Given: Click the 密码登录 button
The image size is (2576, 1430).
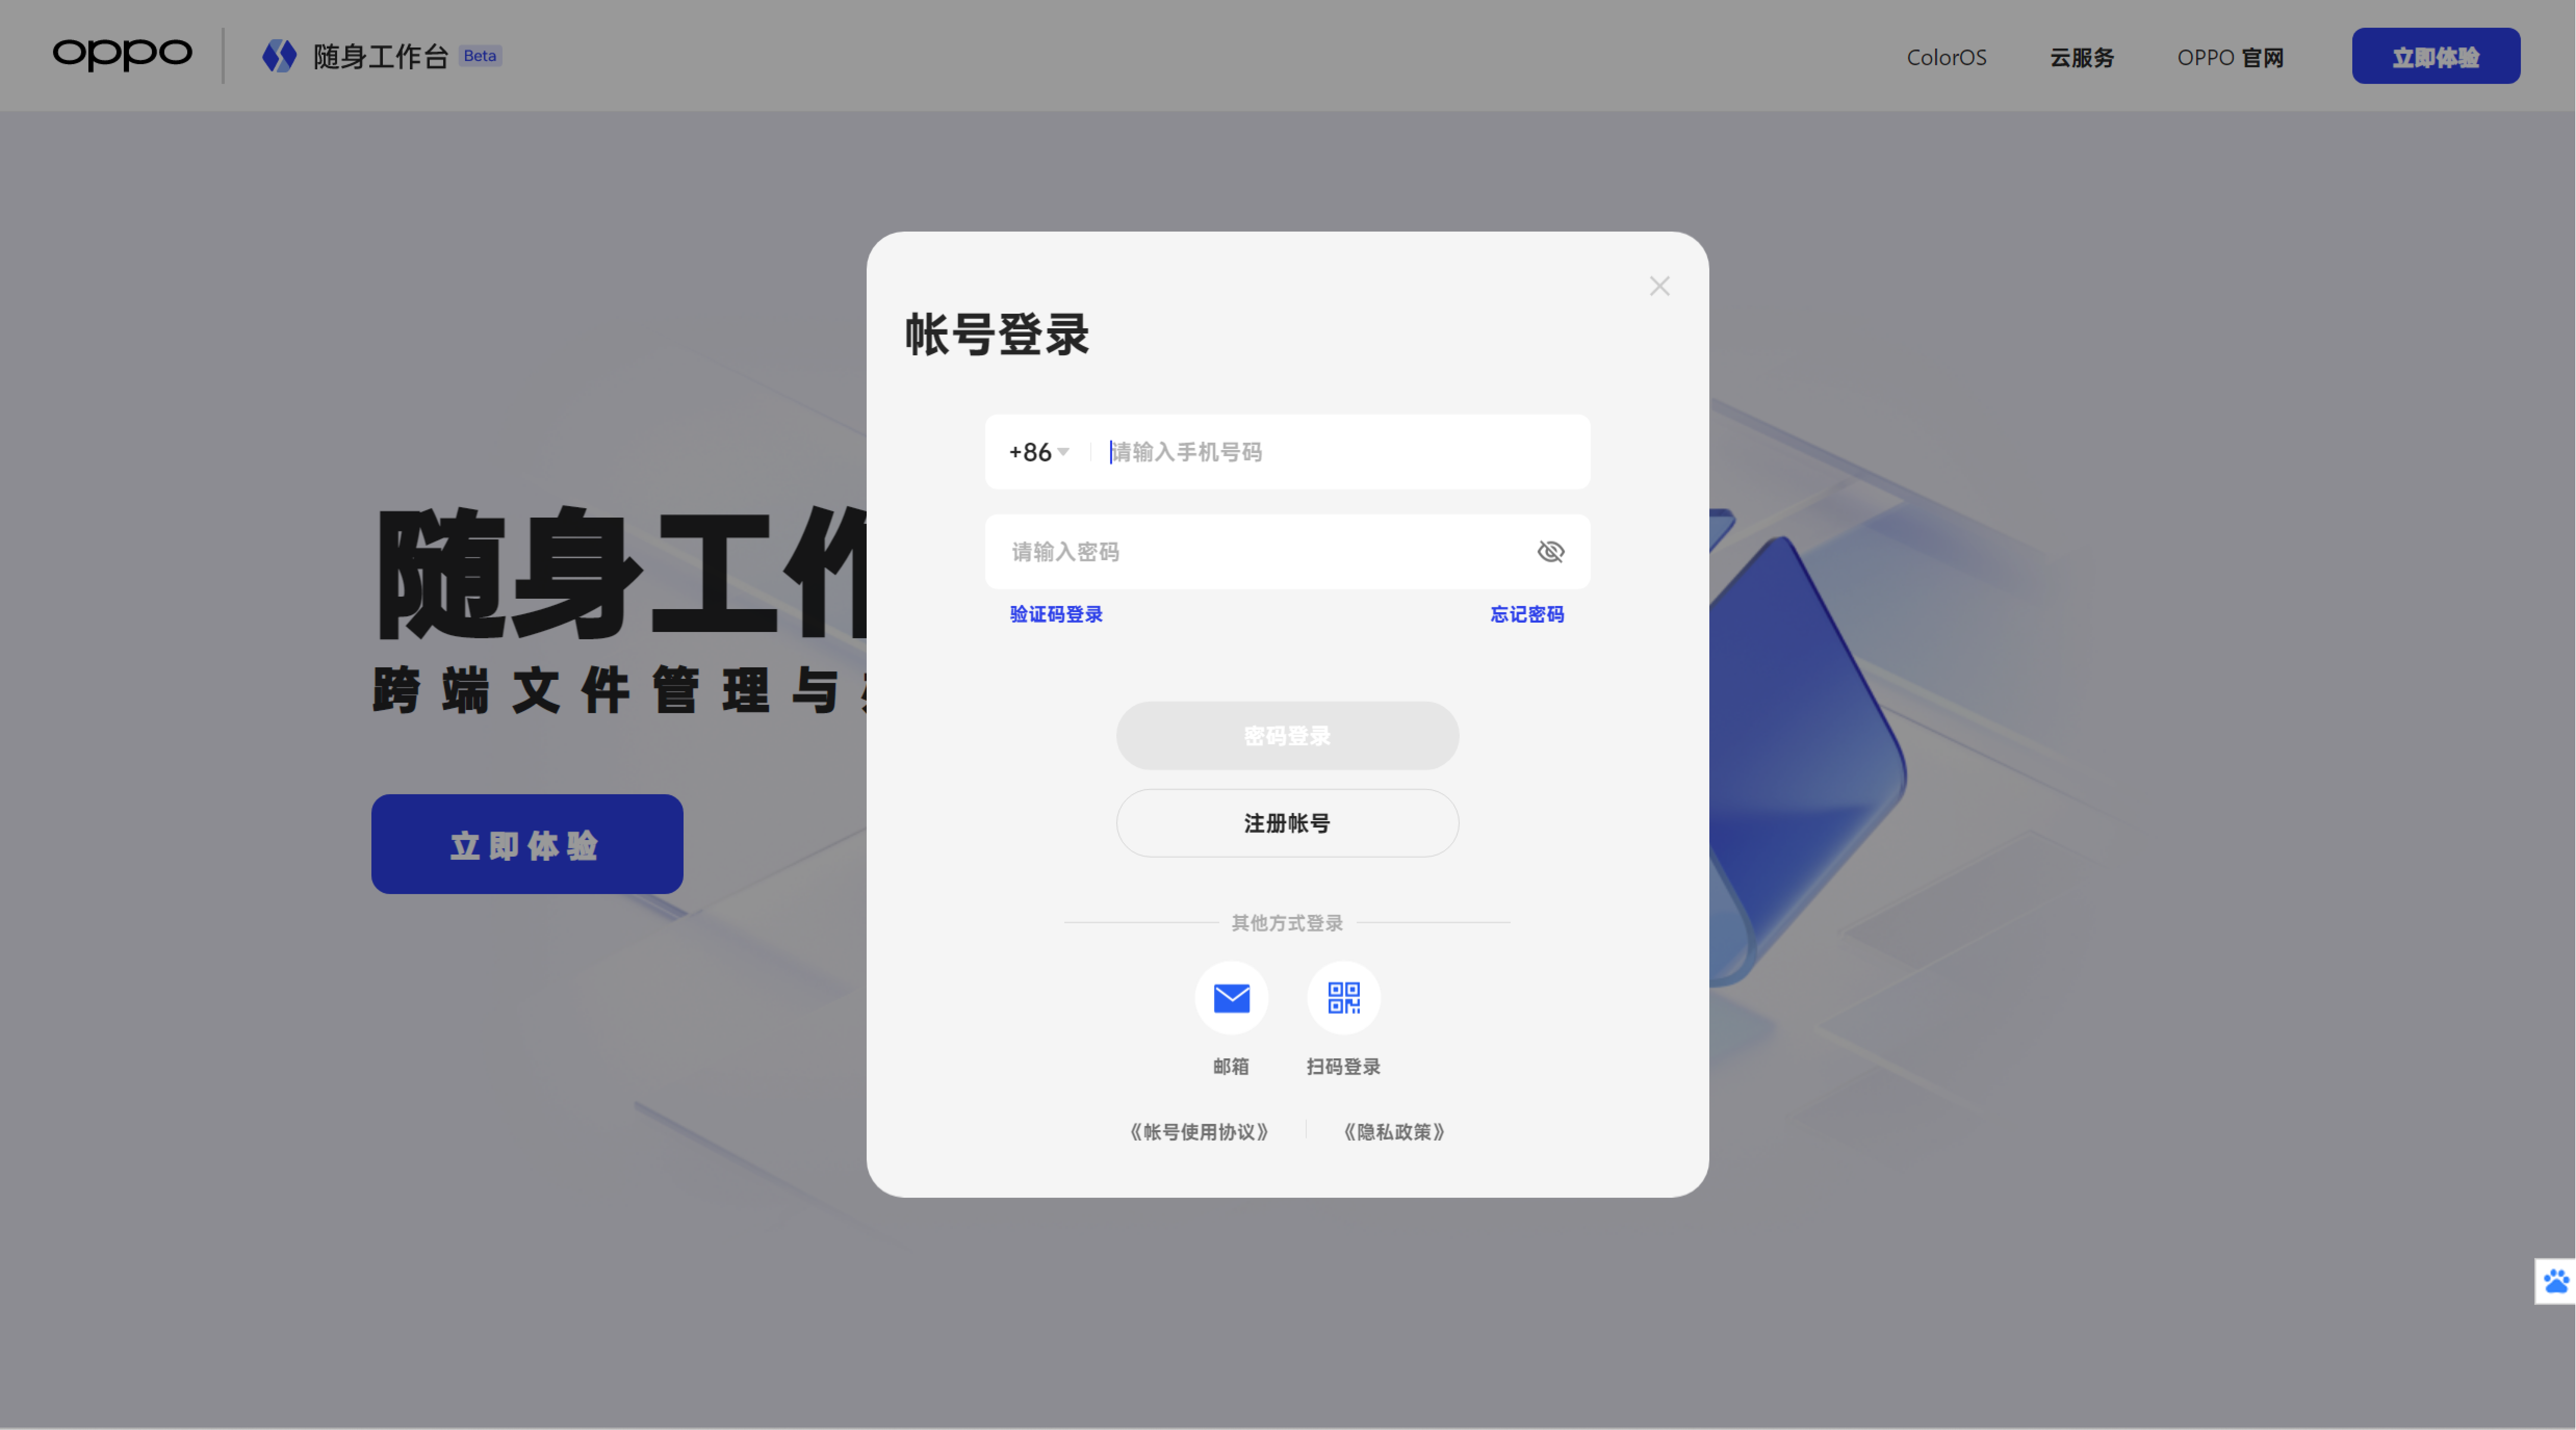Looking at the screenshot, I should point(1287,736).
